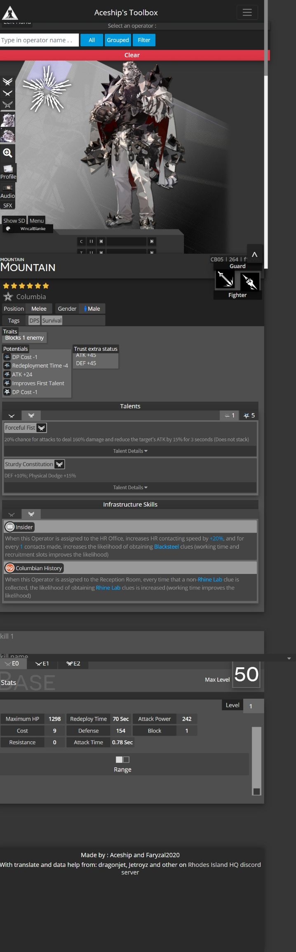The height and width of the screenshot is (952, 296).
Task: Expand Talent Details under Forceful Fist
Action: pos(130,451)
